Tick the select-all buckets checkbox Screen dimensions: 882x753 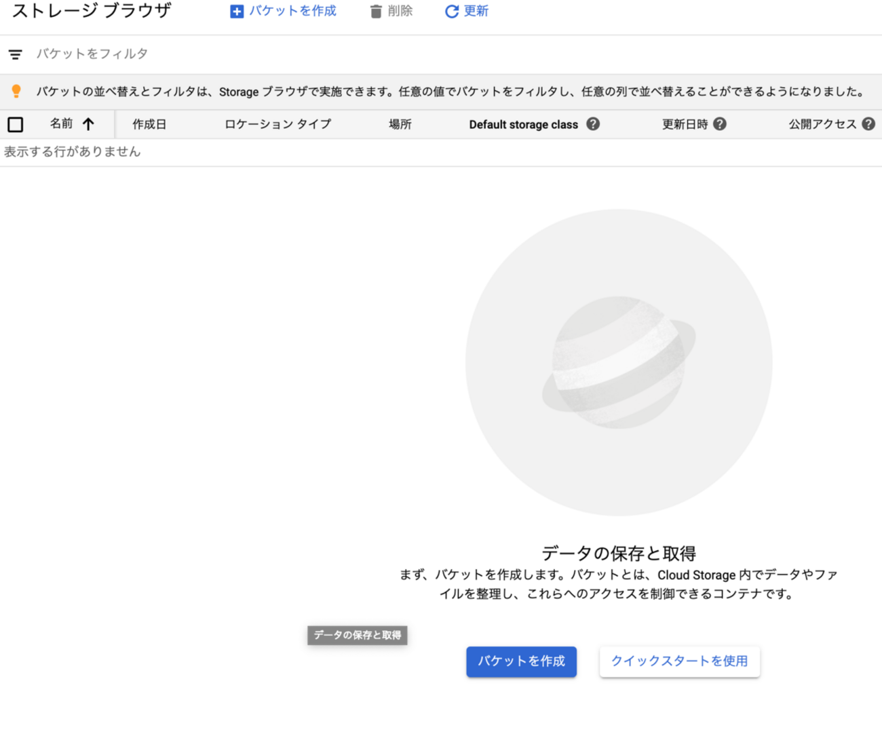pyautogui.click(x=16, y=124)
